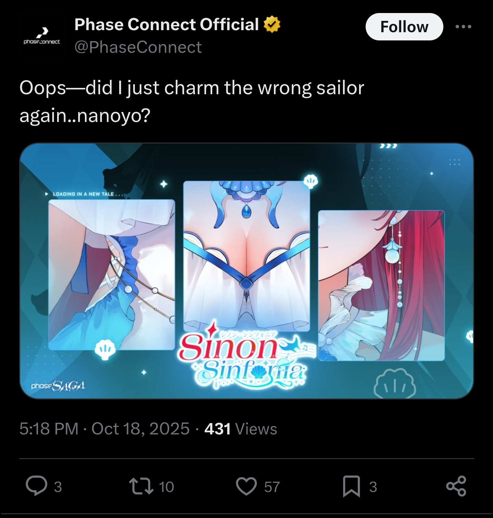Click the share icon

pyautogui.click(x=456, y=486)
